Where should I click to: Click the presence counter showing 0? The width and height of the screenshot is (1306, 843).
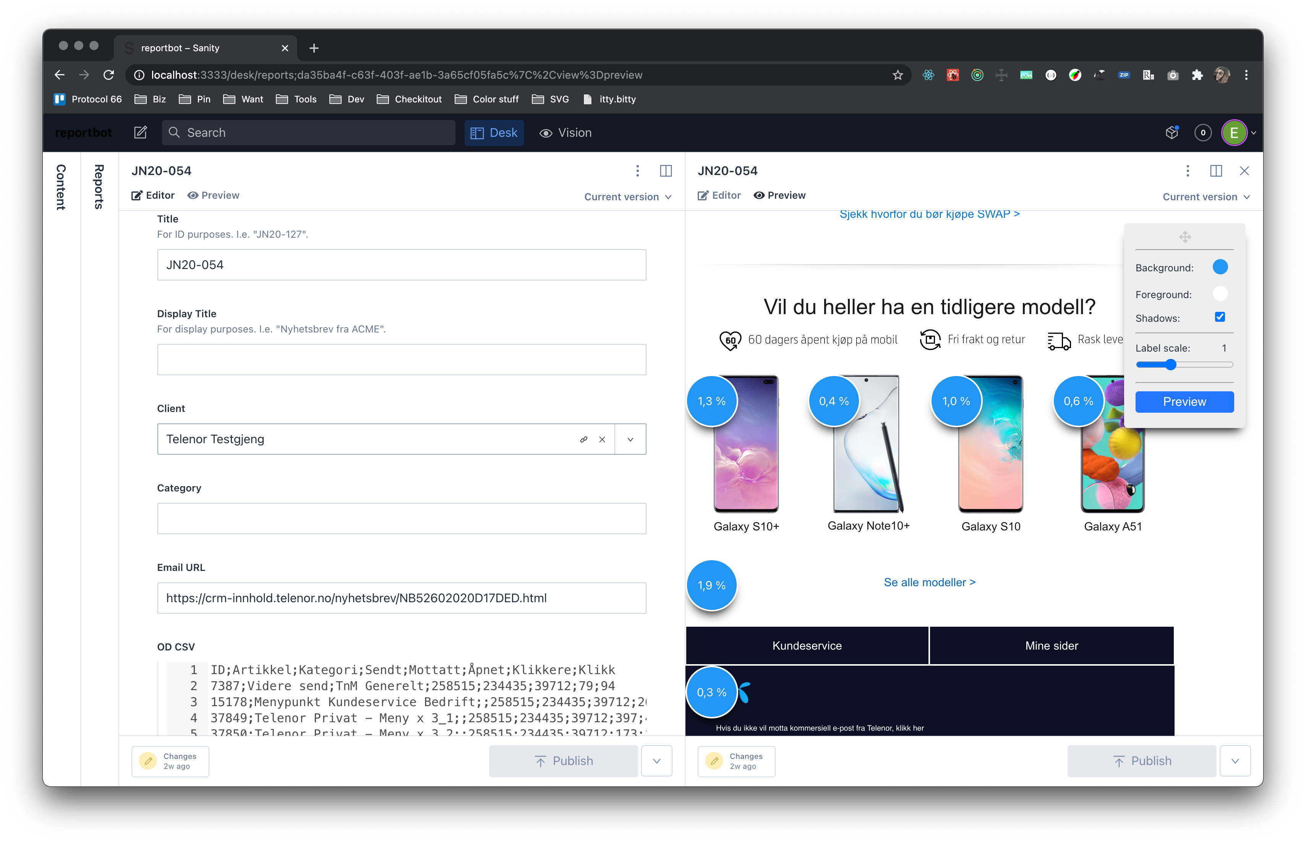(1202, 133)
